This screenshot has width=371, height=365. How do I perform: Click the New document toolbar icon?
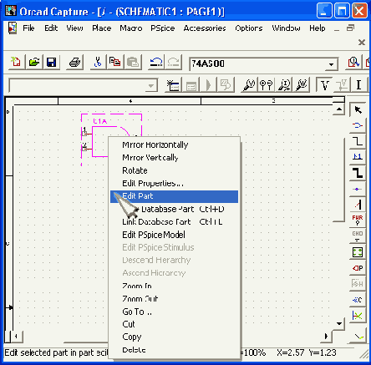click(x=16, y=62)
